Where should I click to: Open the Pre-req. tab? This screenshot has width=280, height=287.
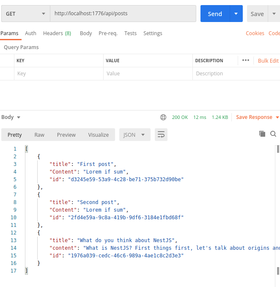coord(108,33)
